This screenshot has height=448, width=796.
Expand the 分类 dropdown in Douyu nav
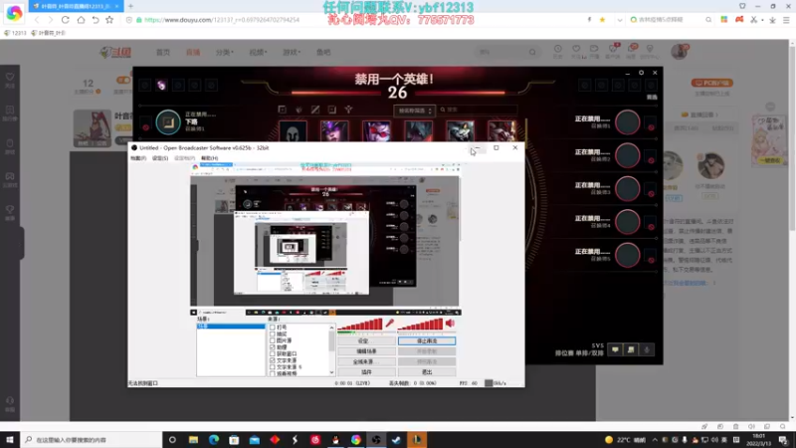coord(224,53)
